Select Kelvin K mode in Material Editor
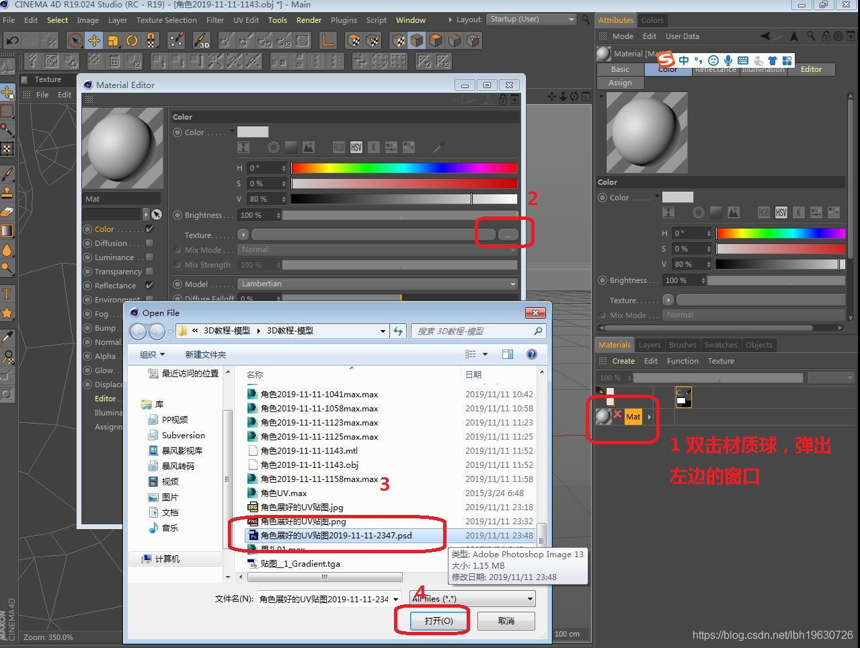Viewport: 860px width, 648px height. (374, 147)
